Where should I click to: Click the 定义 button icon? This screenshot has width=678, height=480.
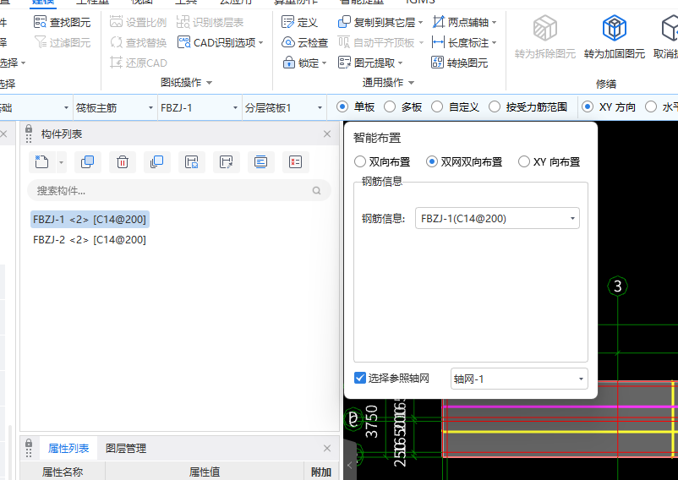pyautogui.click(x=288, y=22)
